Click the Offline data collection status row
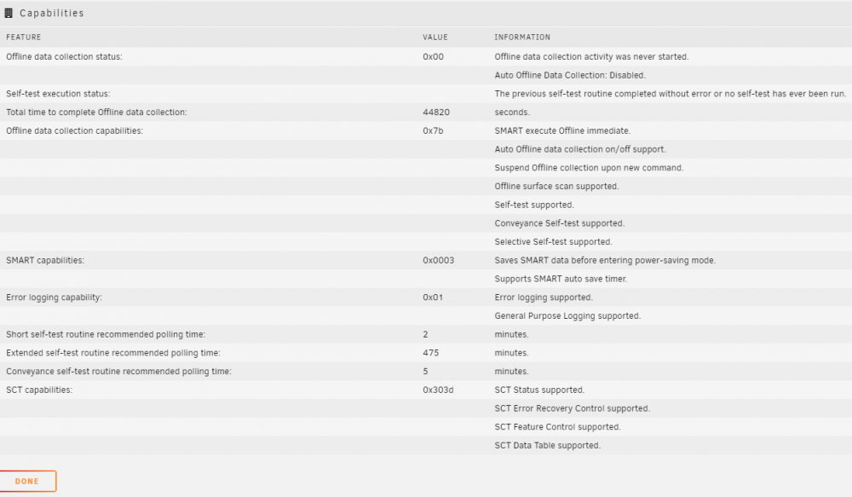This screenshot has width=852, height=497. click(426, 56)
